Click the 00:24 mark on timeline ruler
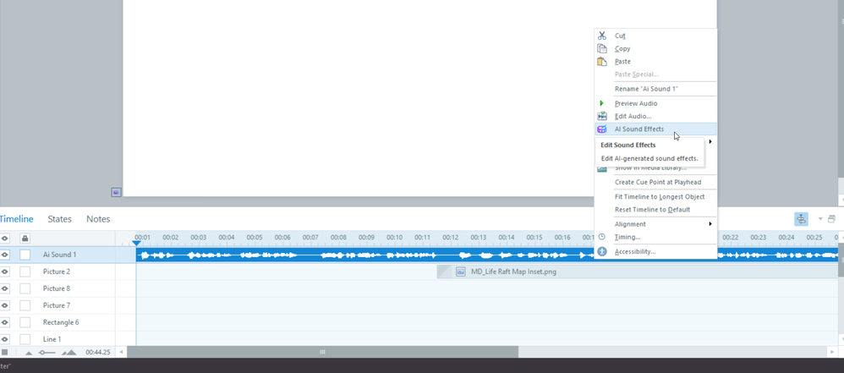Image resolution: width=844 pixels, height=373 pixels. pos(786,238)
